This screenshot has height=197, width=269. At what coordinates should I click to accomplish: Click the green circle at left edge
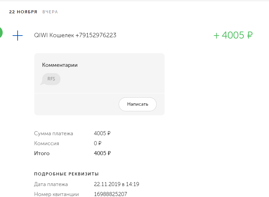(x=1, y=32)
